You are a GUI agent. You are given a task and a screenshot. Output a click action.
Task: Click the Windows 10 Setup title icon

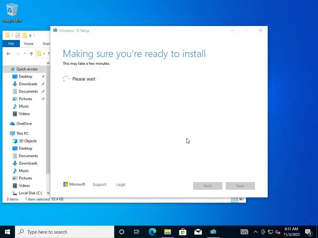pos(55,30)
